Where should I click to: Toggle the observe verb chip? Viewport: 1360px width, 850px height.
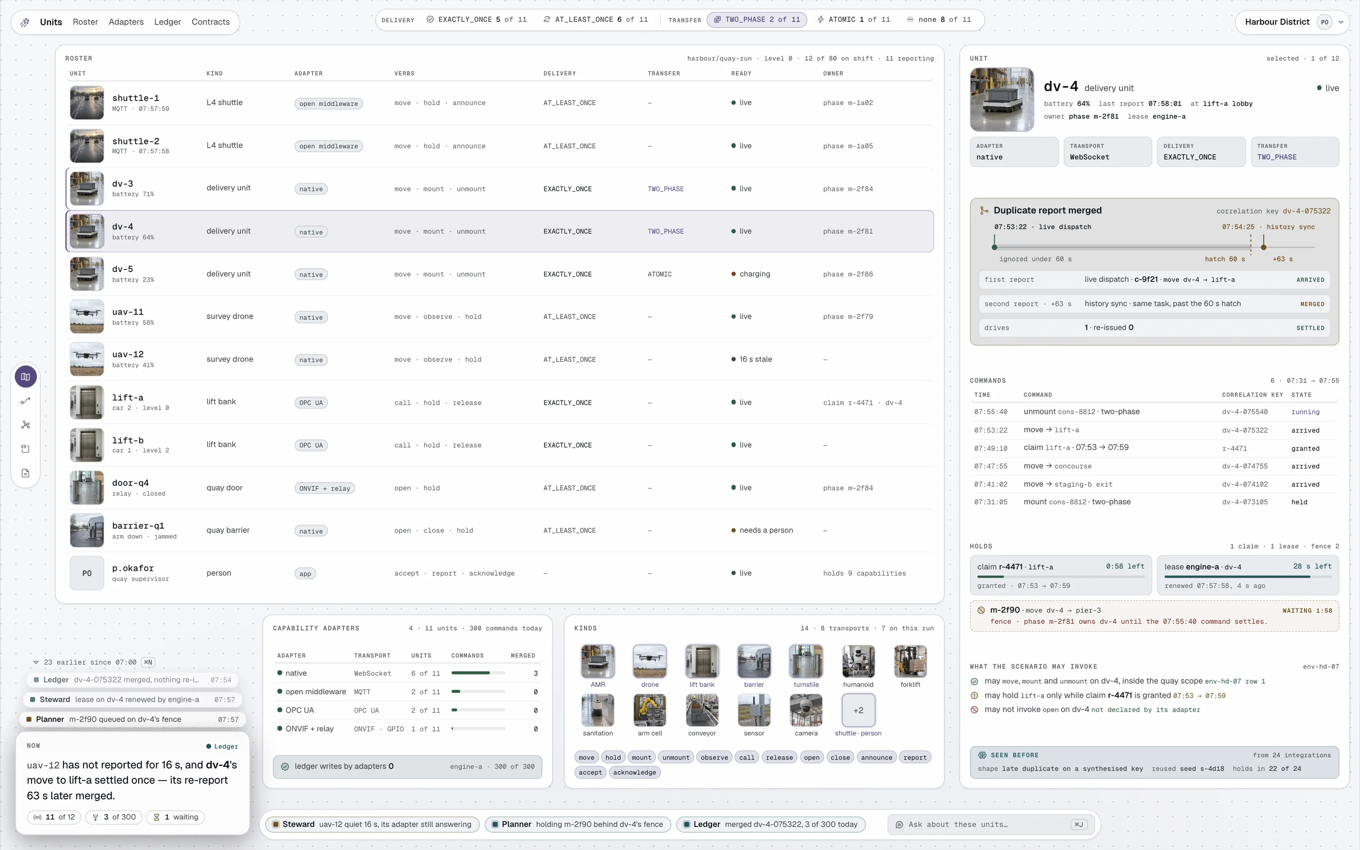click(x=714, y=757)
